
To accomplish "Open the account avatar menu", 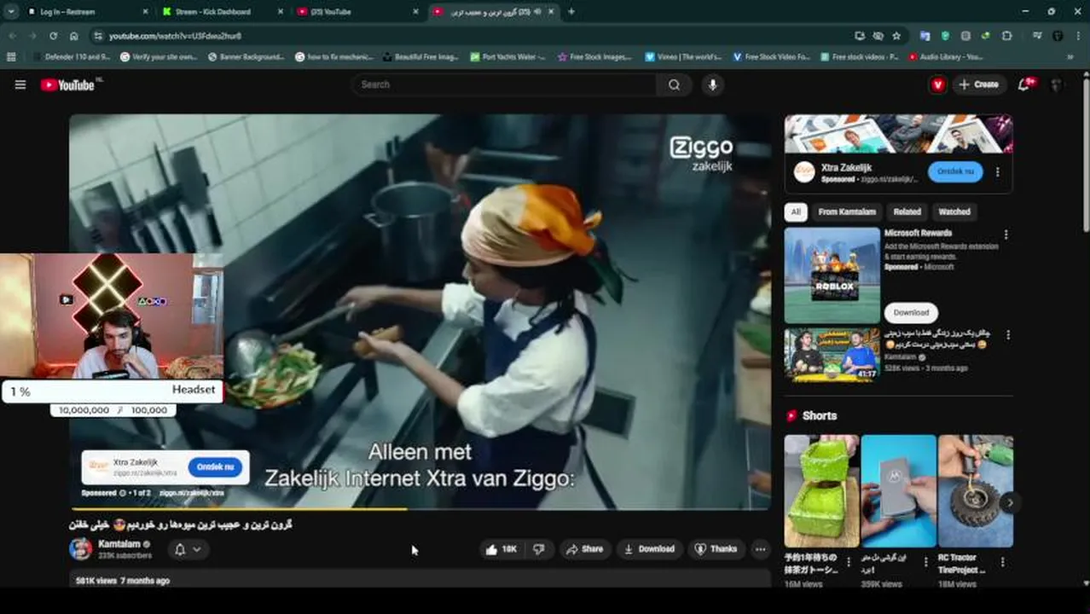I will pyautogui.click(x=1058, y=84).
